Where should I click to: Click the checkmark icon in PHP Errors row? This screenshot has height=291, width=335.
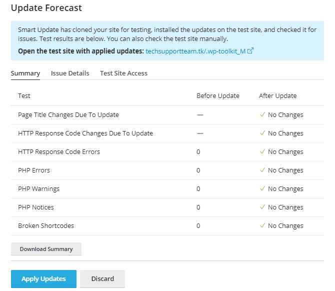click(x=262, y=170)
